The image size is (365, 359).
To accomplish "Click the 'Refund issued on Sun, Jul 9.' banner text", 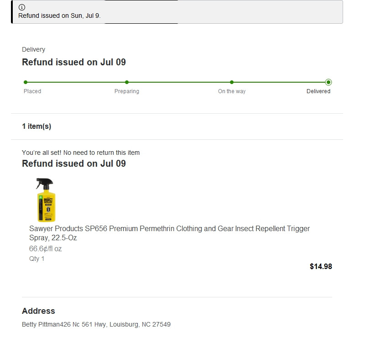I will (59, 16).
